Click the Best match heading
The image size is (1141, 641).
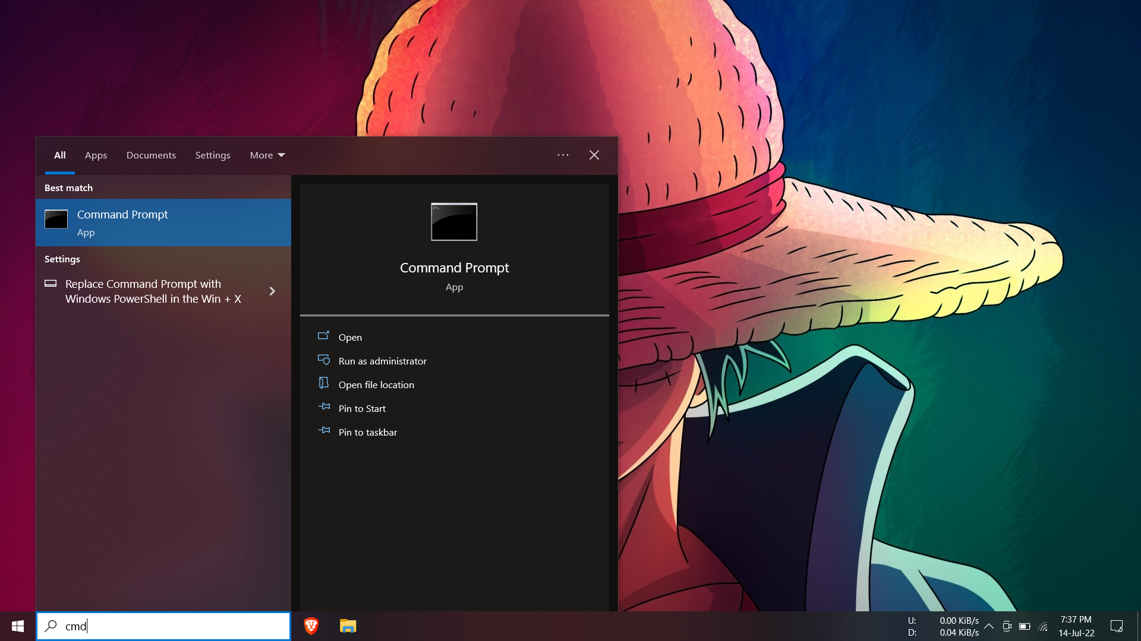(68, 188)
